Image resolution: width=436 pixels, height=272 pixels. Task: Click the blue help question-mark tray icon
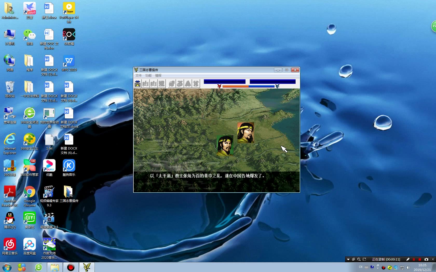(x=372, y=267)
